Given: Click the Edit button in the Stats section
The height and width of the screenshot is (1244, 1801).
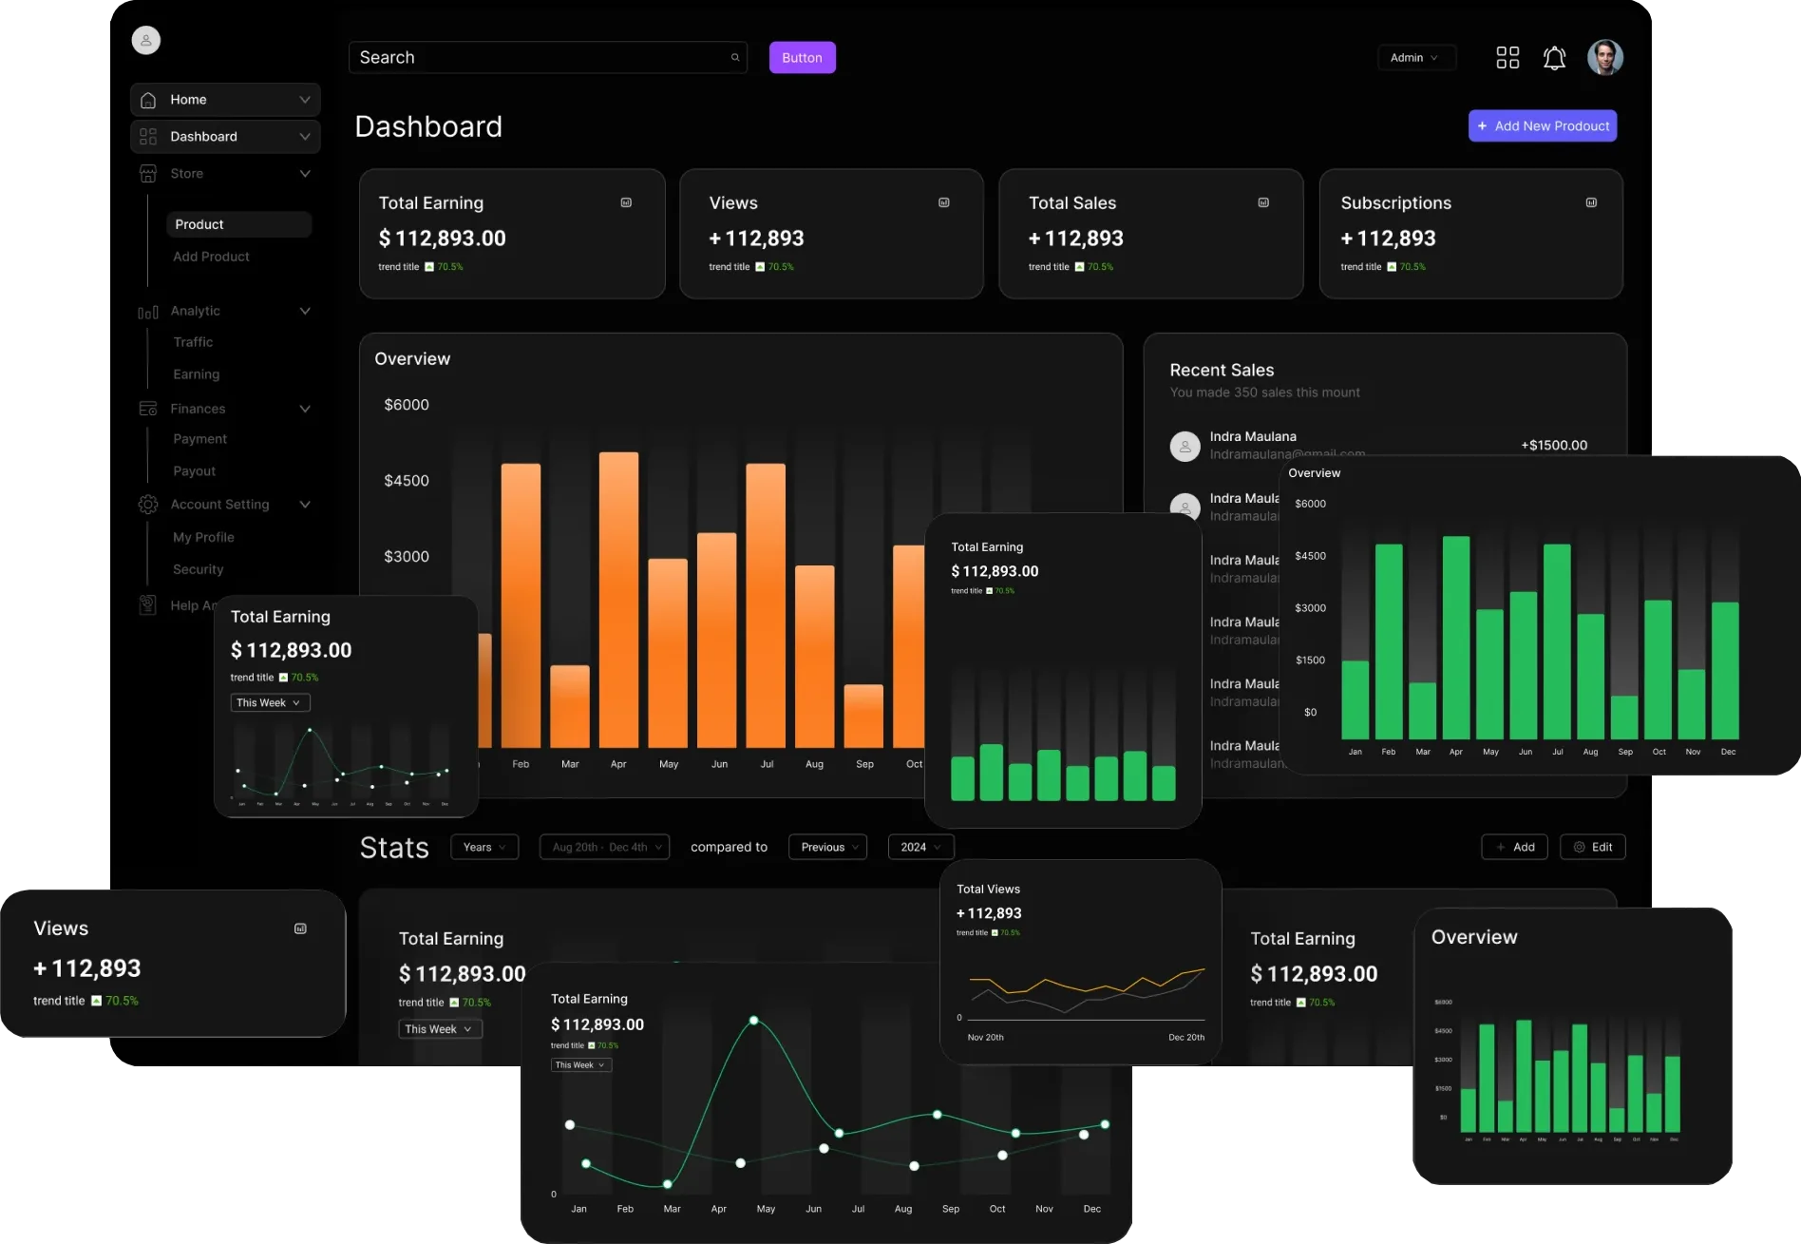Looking at the screenshot, I should pyautogui.click(x=1592, y=847).
